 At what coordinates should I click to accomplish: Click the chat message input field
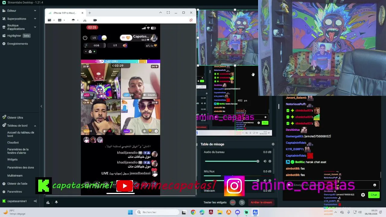click(x=331, y=185)
